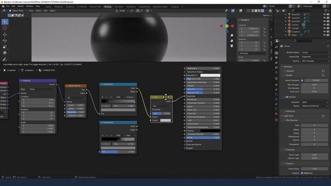This screenshot has height=186, width=331.
Task: Click the viewport zoom magnifier icon
Action: point(232,36)
